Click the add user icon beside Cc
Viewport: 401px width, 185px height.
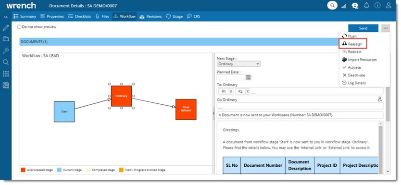[380, 99]
